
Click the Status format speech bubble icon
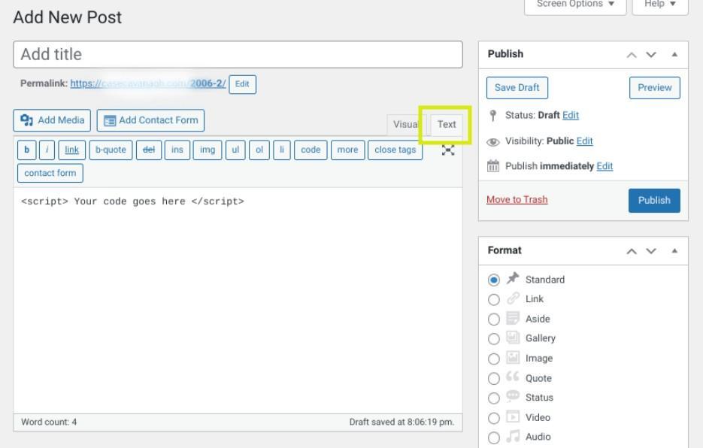coord(513,396)
